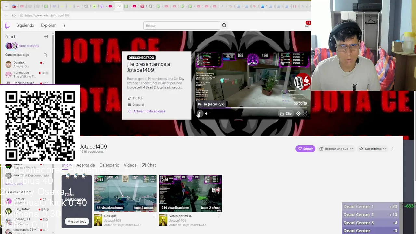Viewport: 416px width, 234px height.
Task: Open video player settings gear
Action: 298,114
